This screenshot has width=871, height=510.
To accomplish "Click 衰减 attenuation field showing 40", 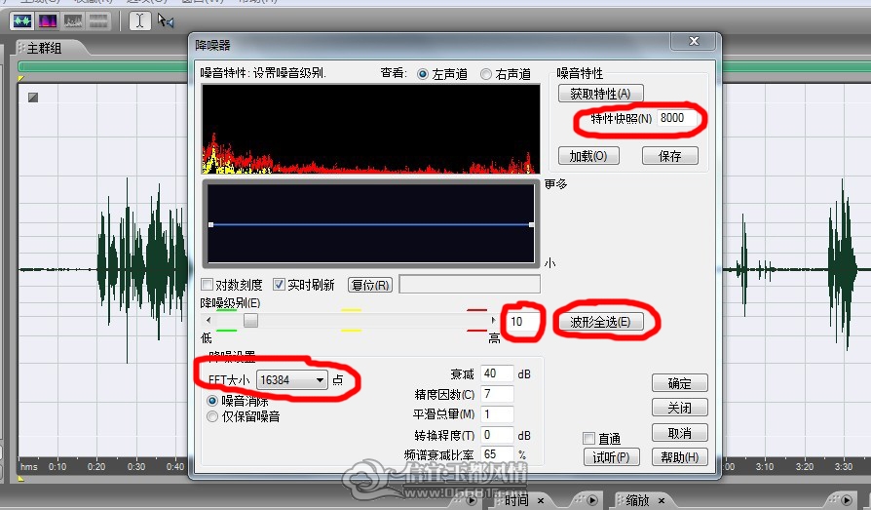I will click(497, 373).
